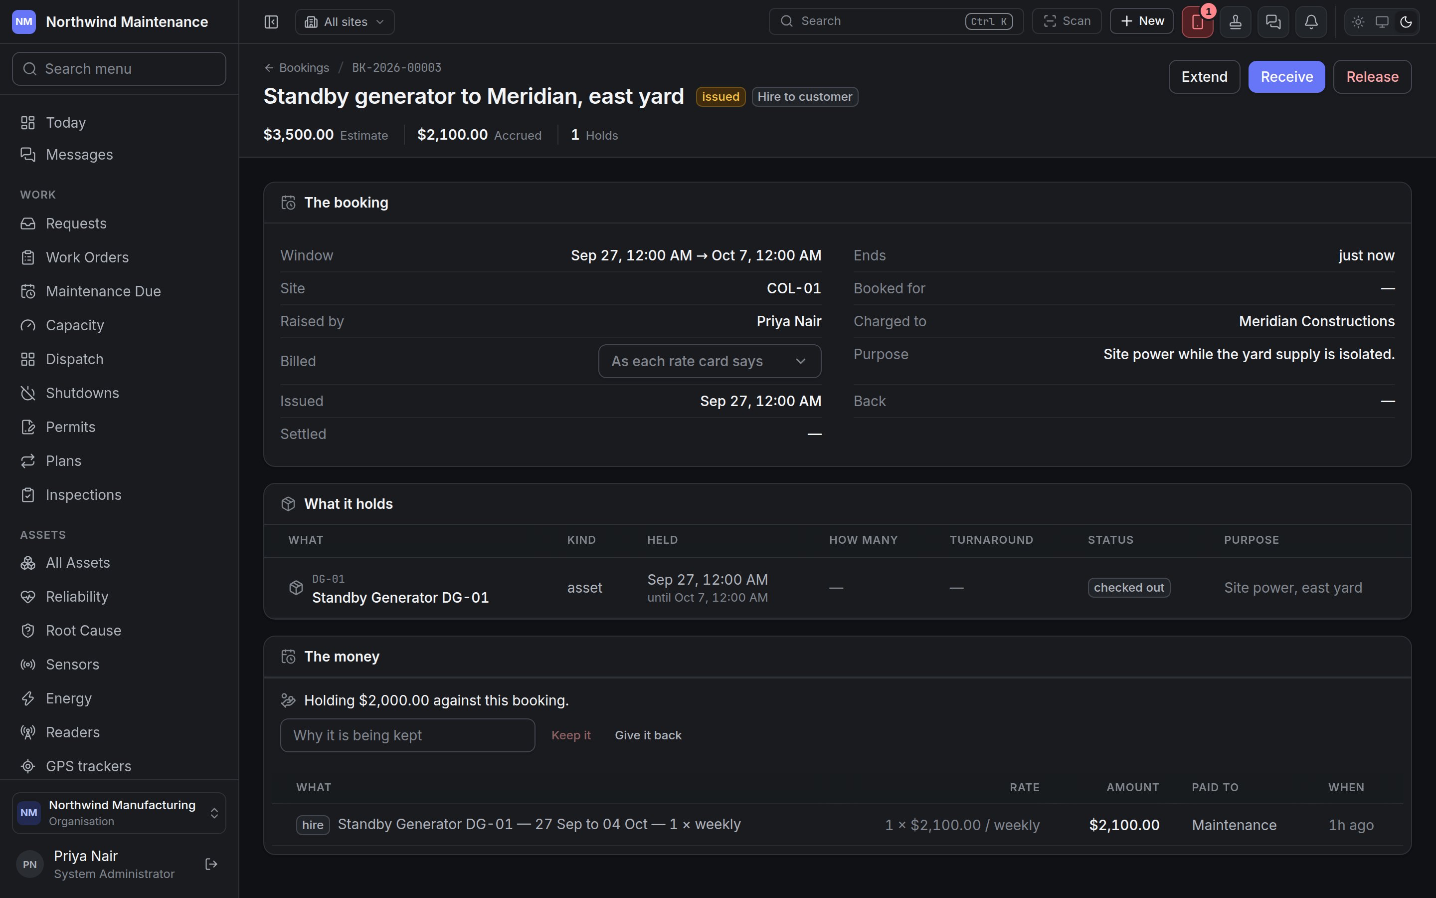Click the Permits document icon
Screen dimensions: 1436x898
pyautogui.click(x=28, y=427)
